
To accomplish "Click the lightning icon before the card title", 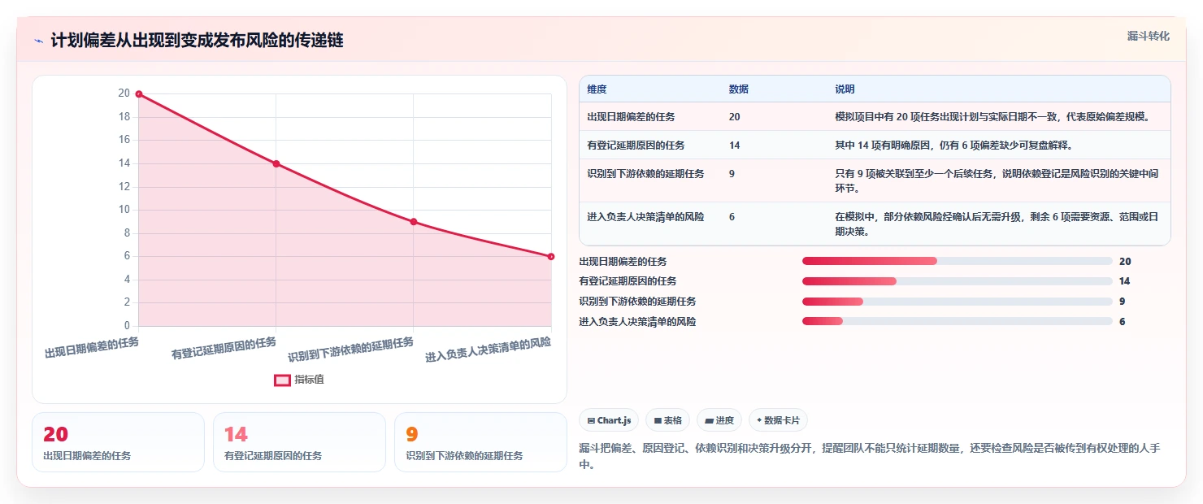I will (38, 41).
